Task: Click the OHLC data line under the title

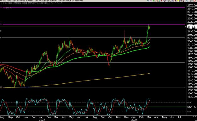Action: (x=31, y=3)
